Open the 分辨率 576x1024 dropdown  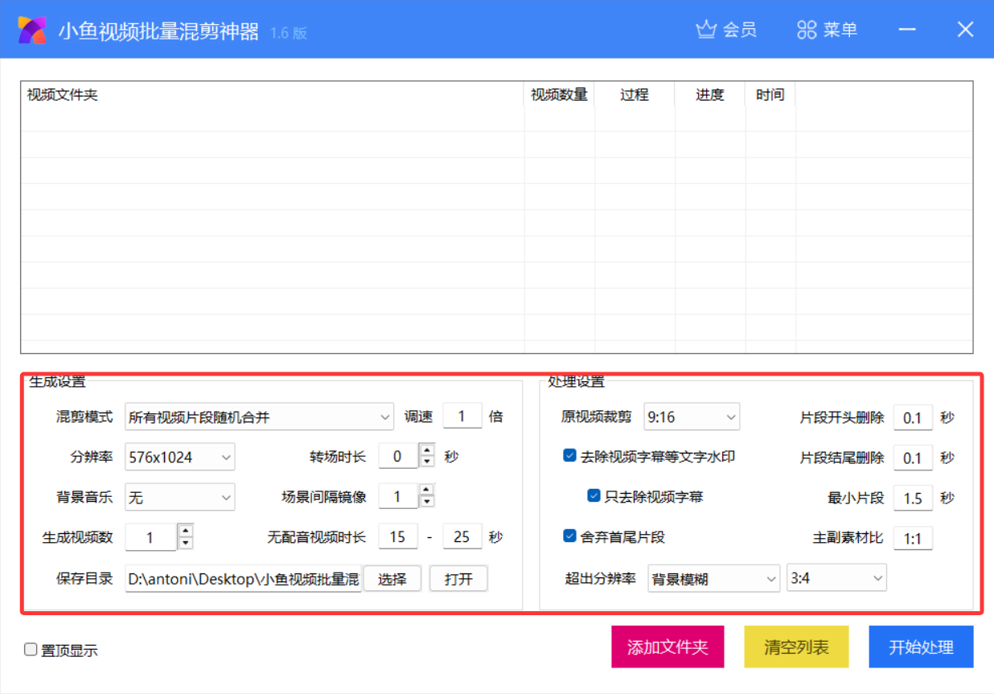179,457
